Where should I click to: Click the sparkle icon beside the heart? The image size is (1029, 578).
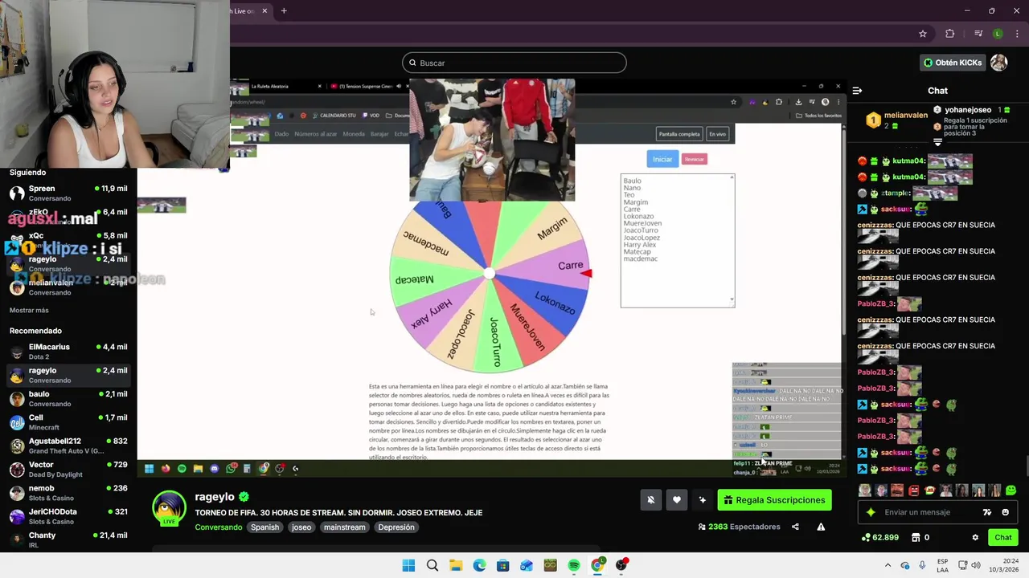click(x=703, y=500)
